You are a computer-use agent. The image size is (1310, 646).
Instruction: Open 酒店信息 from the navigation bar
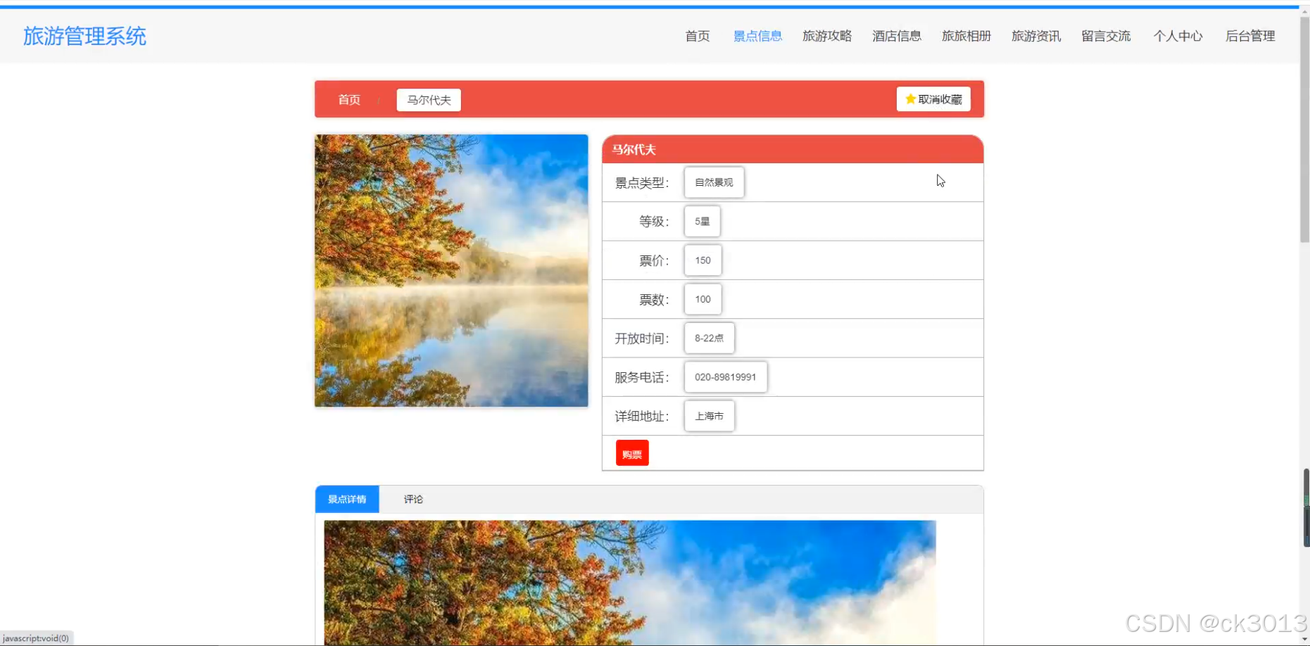coord(897,36)
